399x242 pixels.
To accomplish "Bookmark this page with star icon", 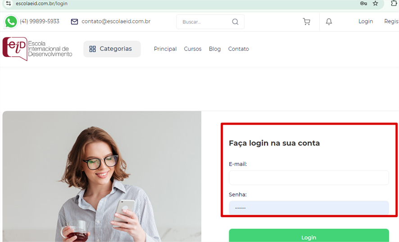I will pos(375,3).
